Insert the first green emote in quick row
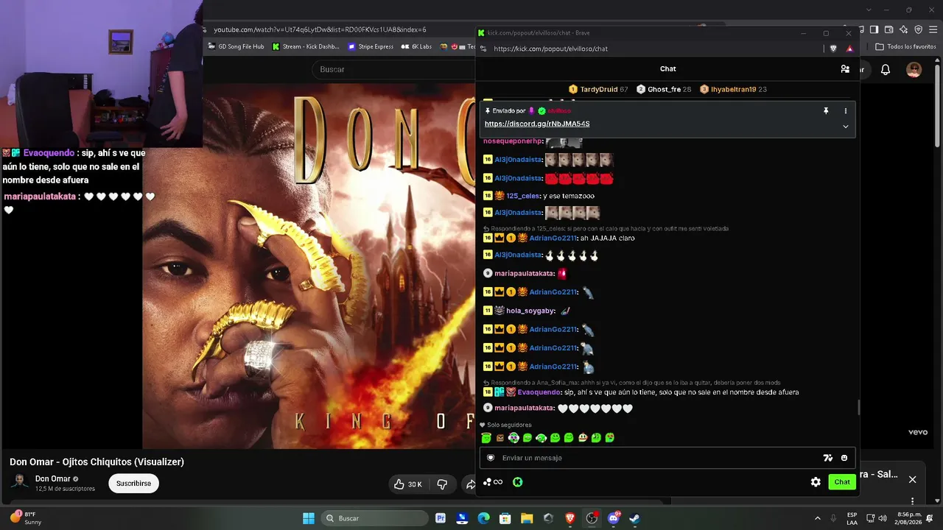The width and height of the screenshot is (943, 530). click(486, 438)
